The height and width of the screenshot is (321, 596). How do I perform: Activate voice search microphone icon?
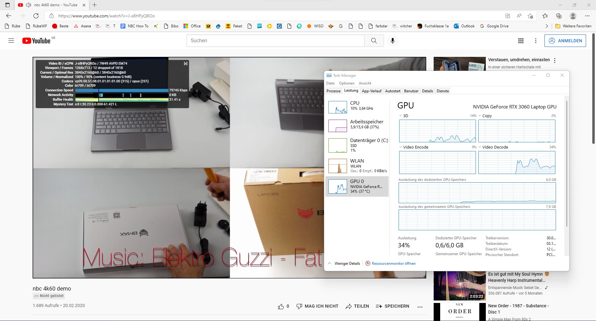[392, 41]
